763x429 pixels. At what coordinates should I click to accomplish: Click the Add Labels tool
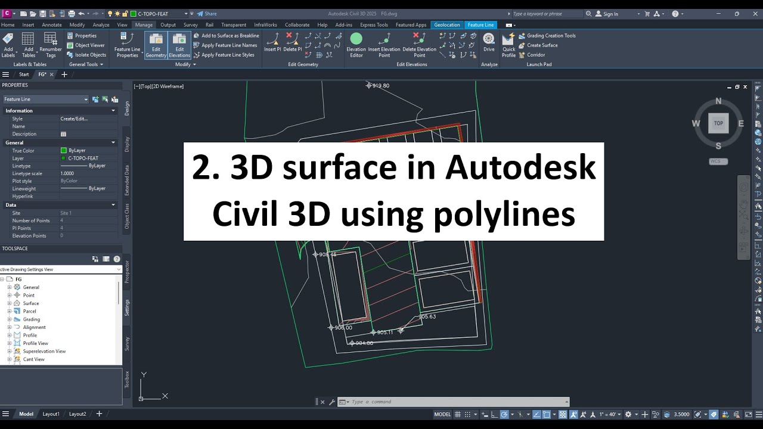tap(8, 45)
